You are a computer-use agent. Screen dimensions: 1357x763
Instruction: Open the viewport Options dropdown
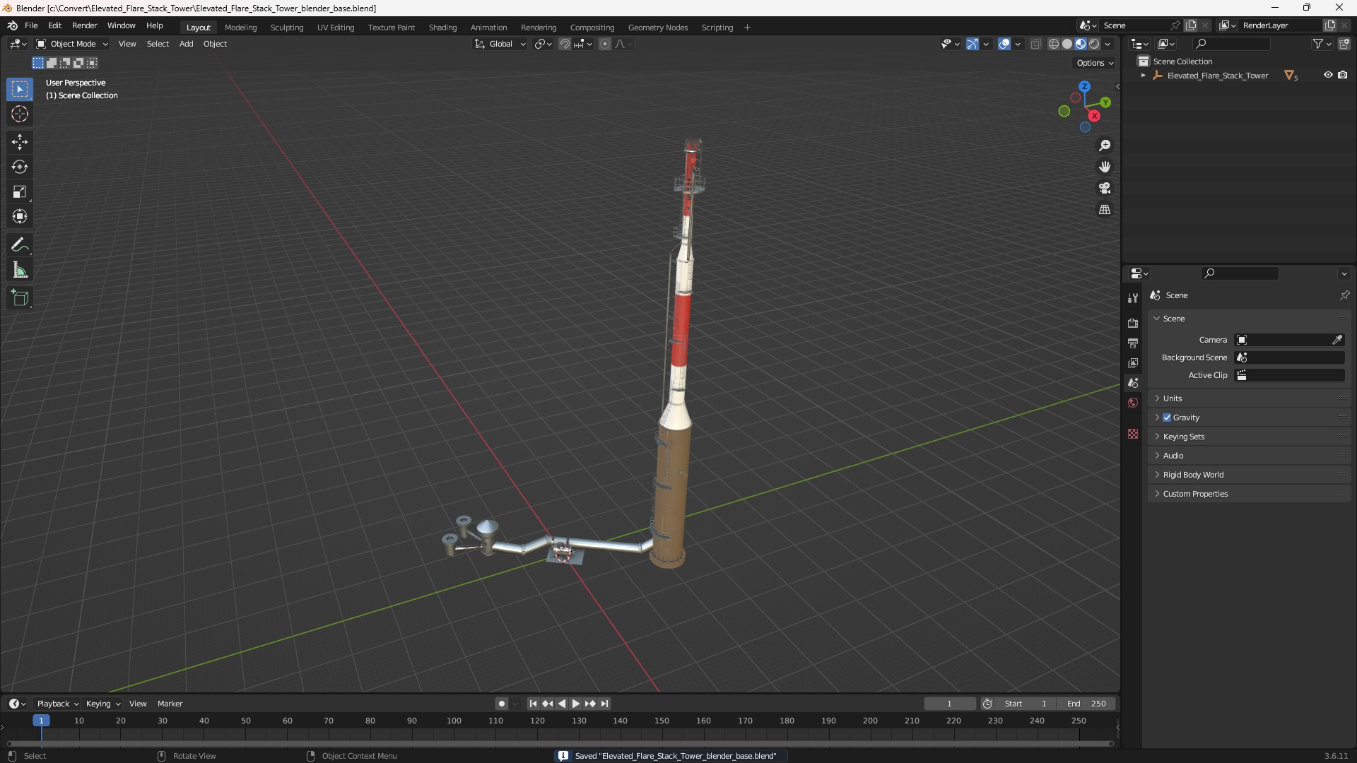pos(1095,63)
